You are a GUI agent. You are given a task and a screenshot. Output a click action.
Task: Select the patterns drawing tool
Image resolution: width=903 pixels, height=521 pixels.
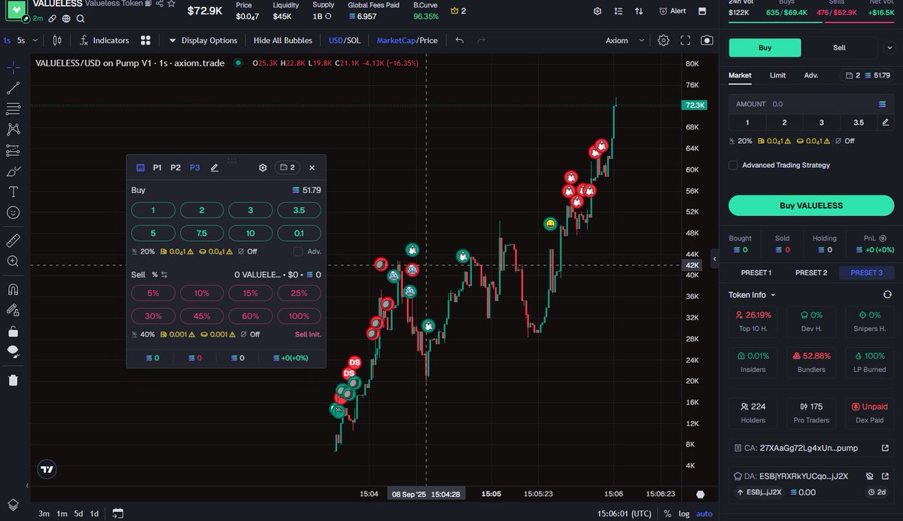click(13, 129)
